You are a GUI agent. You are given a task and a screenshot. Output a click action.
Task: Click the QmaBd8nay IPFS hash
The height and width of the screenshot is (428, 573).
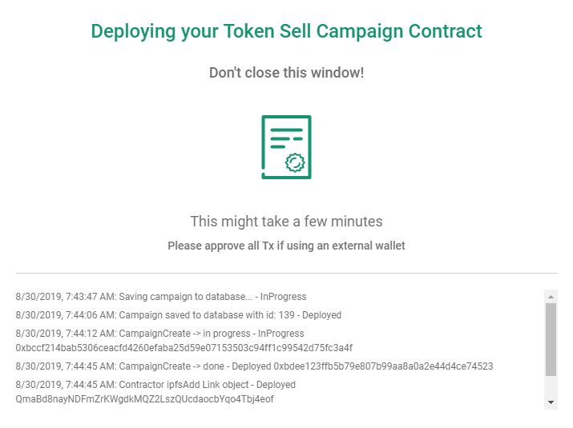click(144, 399)
